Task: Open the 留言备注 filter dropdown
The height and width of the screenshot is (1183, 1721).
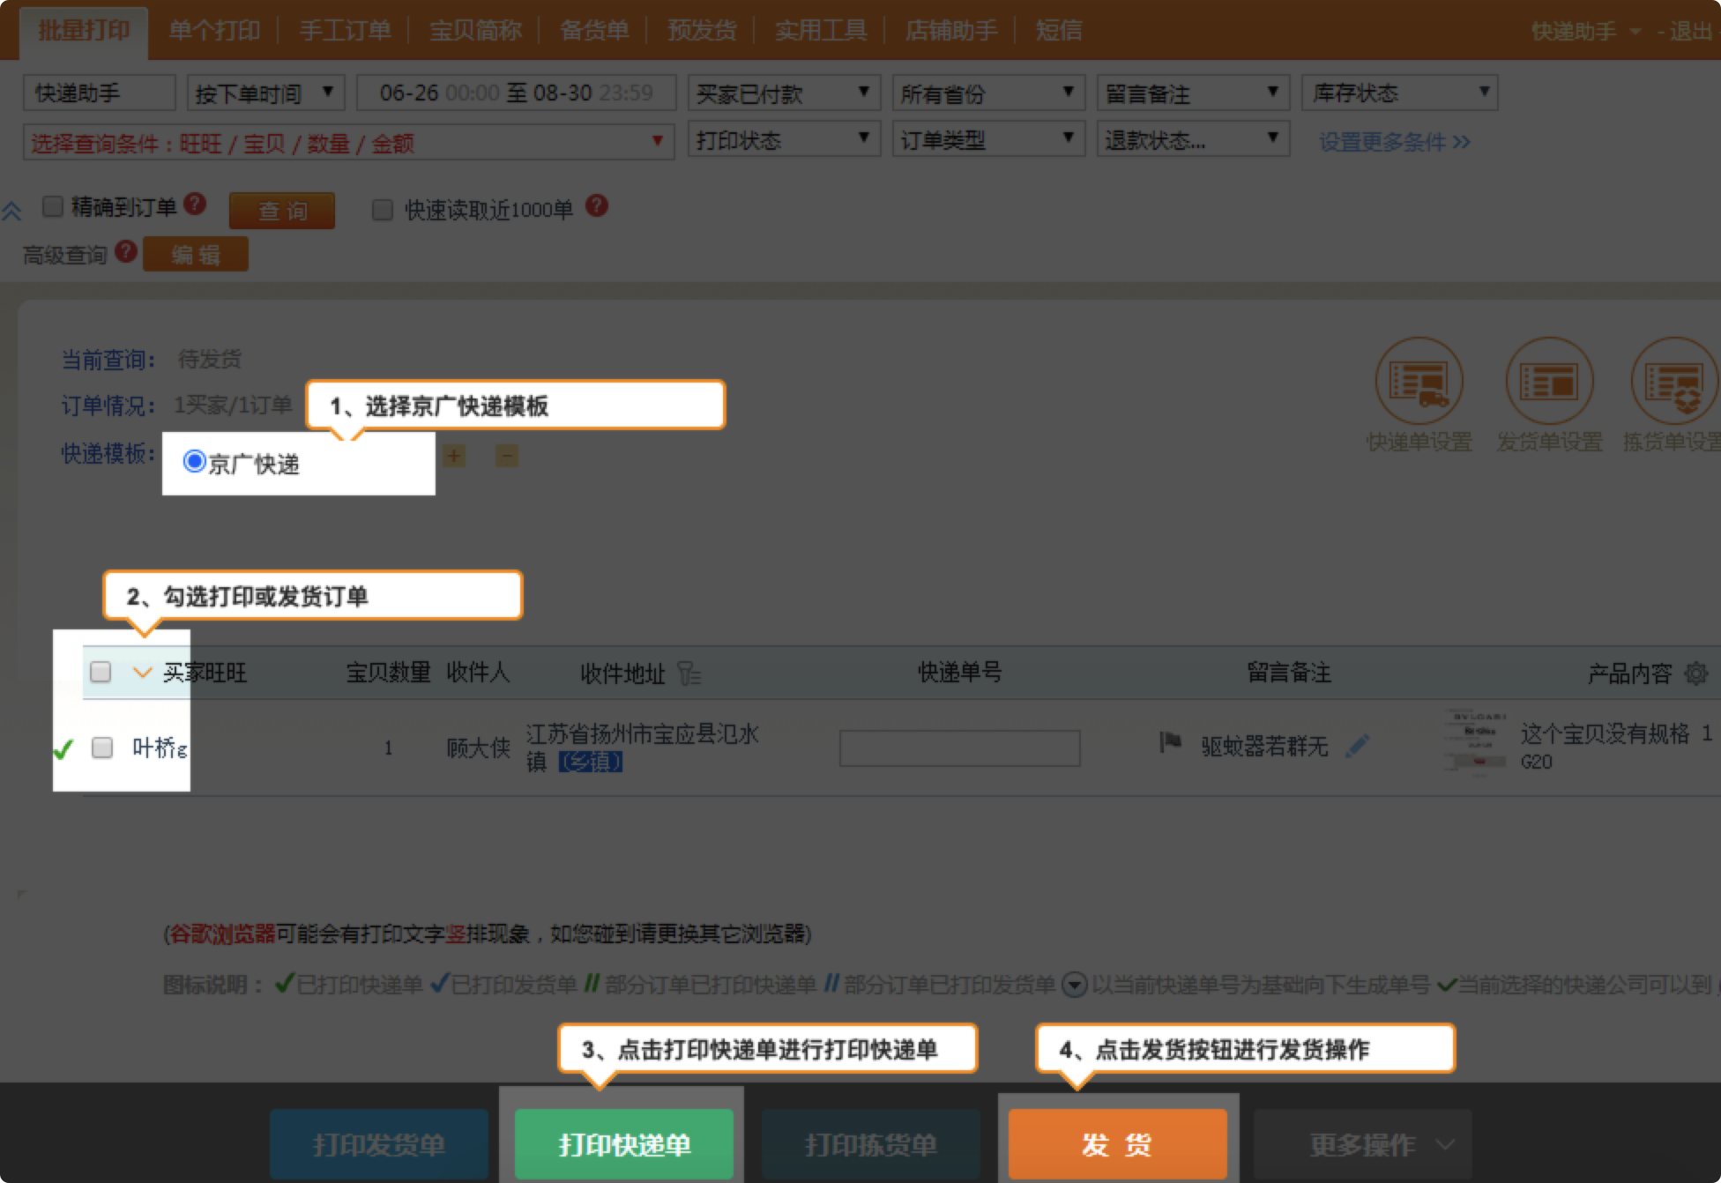Action: click(1193, 93)
